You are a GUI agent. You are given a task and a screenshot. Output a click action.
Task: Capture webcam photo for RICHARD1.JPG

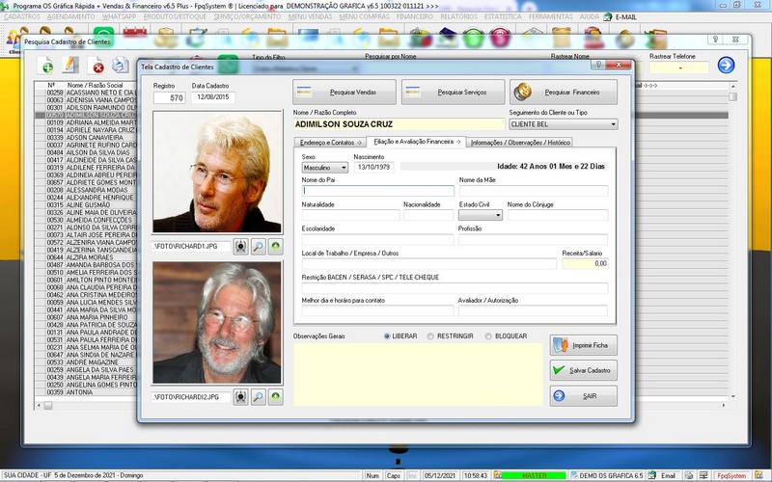pyautogui.click(x=240, y=247)
